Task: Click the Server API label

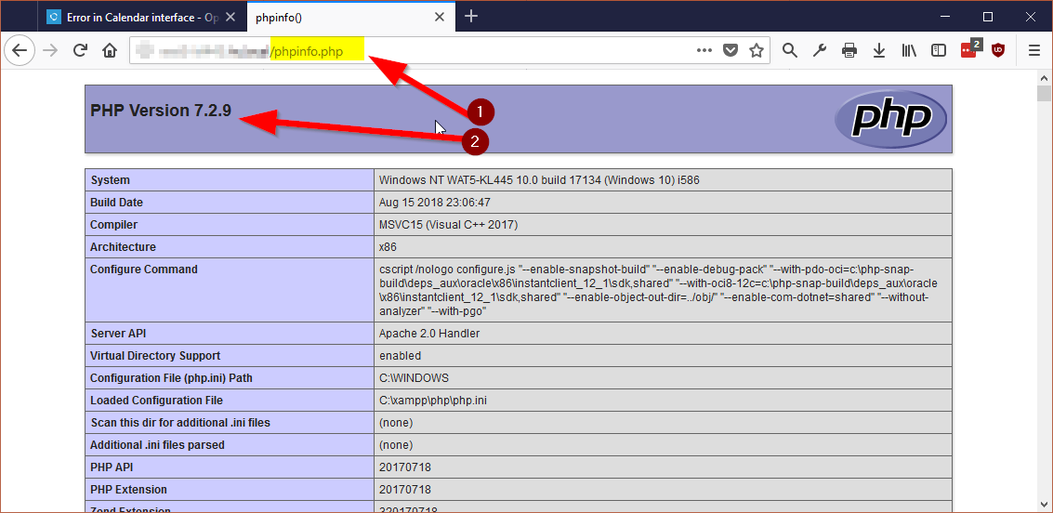Action: [x=119, y=333]
